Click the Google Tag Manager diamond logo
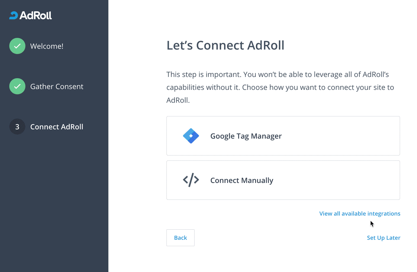This screenshot has width=417, height=272. 191,136
